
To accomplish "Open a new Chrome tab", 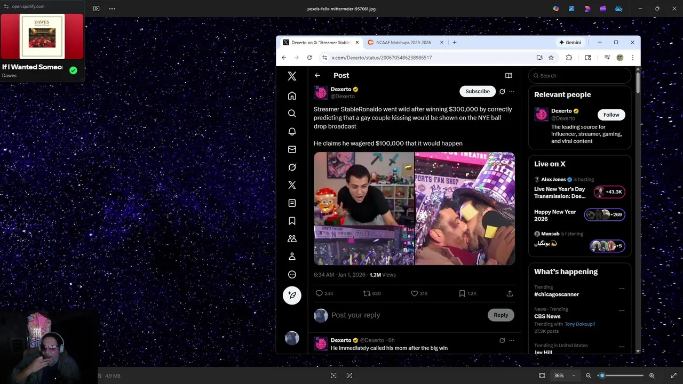I will [x=455, y=42].
